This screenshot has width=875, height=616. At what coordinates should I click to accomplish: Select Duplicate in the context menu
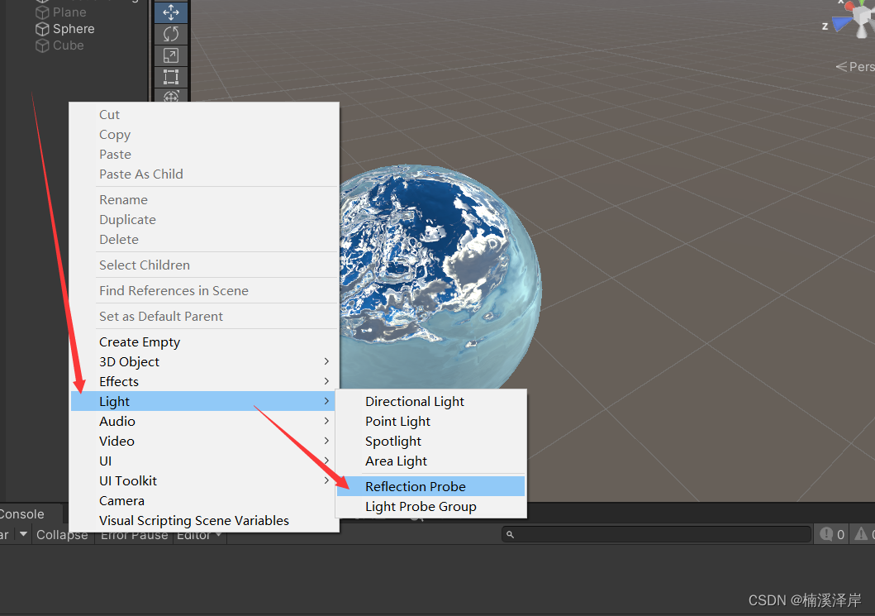[127, 219]
